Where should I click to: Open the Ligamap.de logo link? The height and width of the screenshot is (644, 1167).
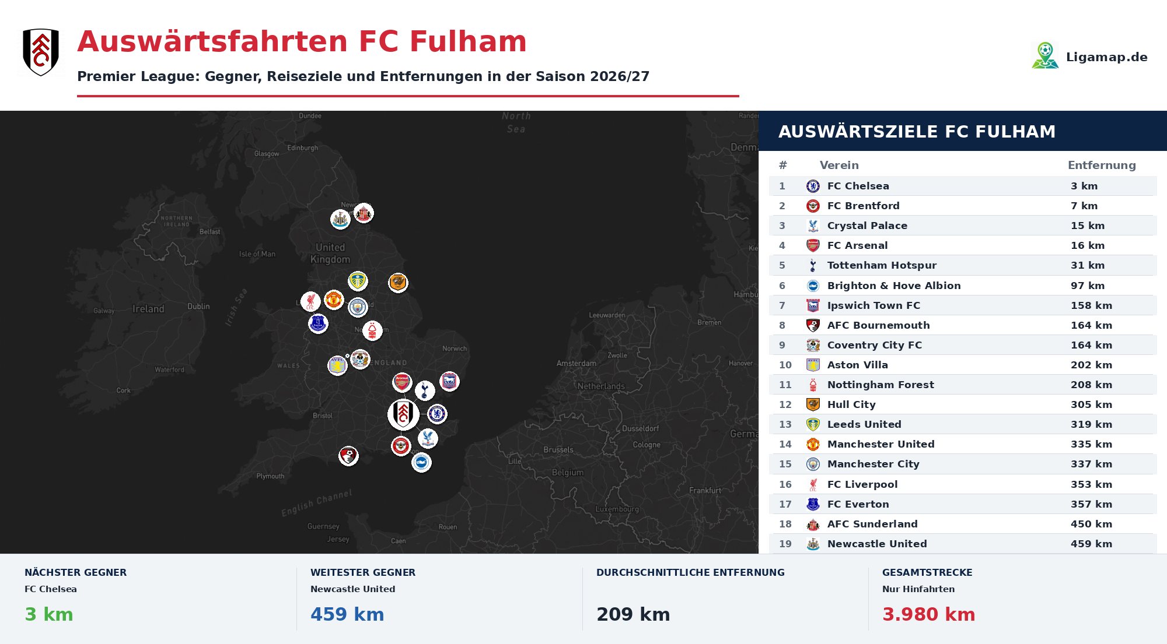tap(1089, 56)
